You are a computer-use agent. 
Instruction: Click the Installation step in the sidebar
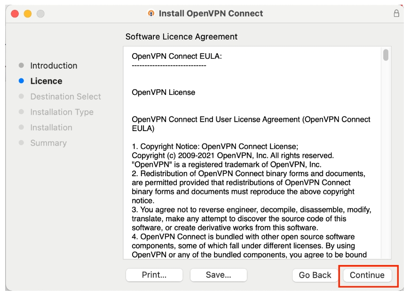pyautogui.click(x=51, y=128)
